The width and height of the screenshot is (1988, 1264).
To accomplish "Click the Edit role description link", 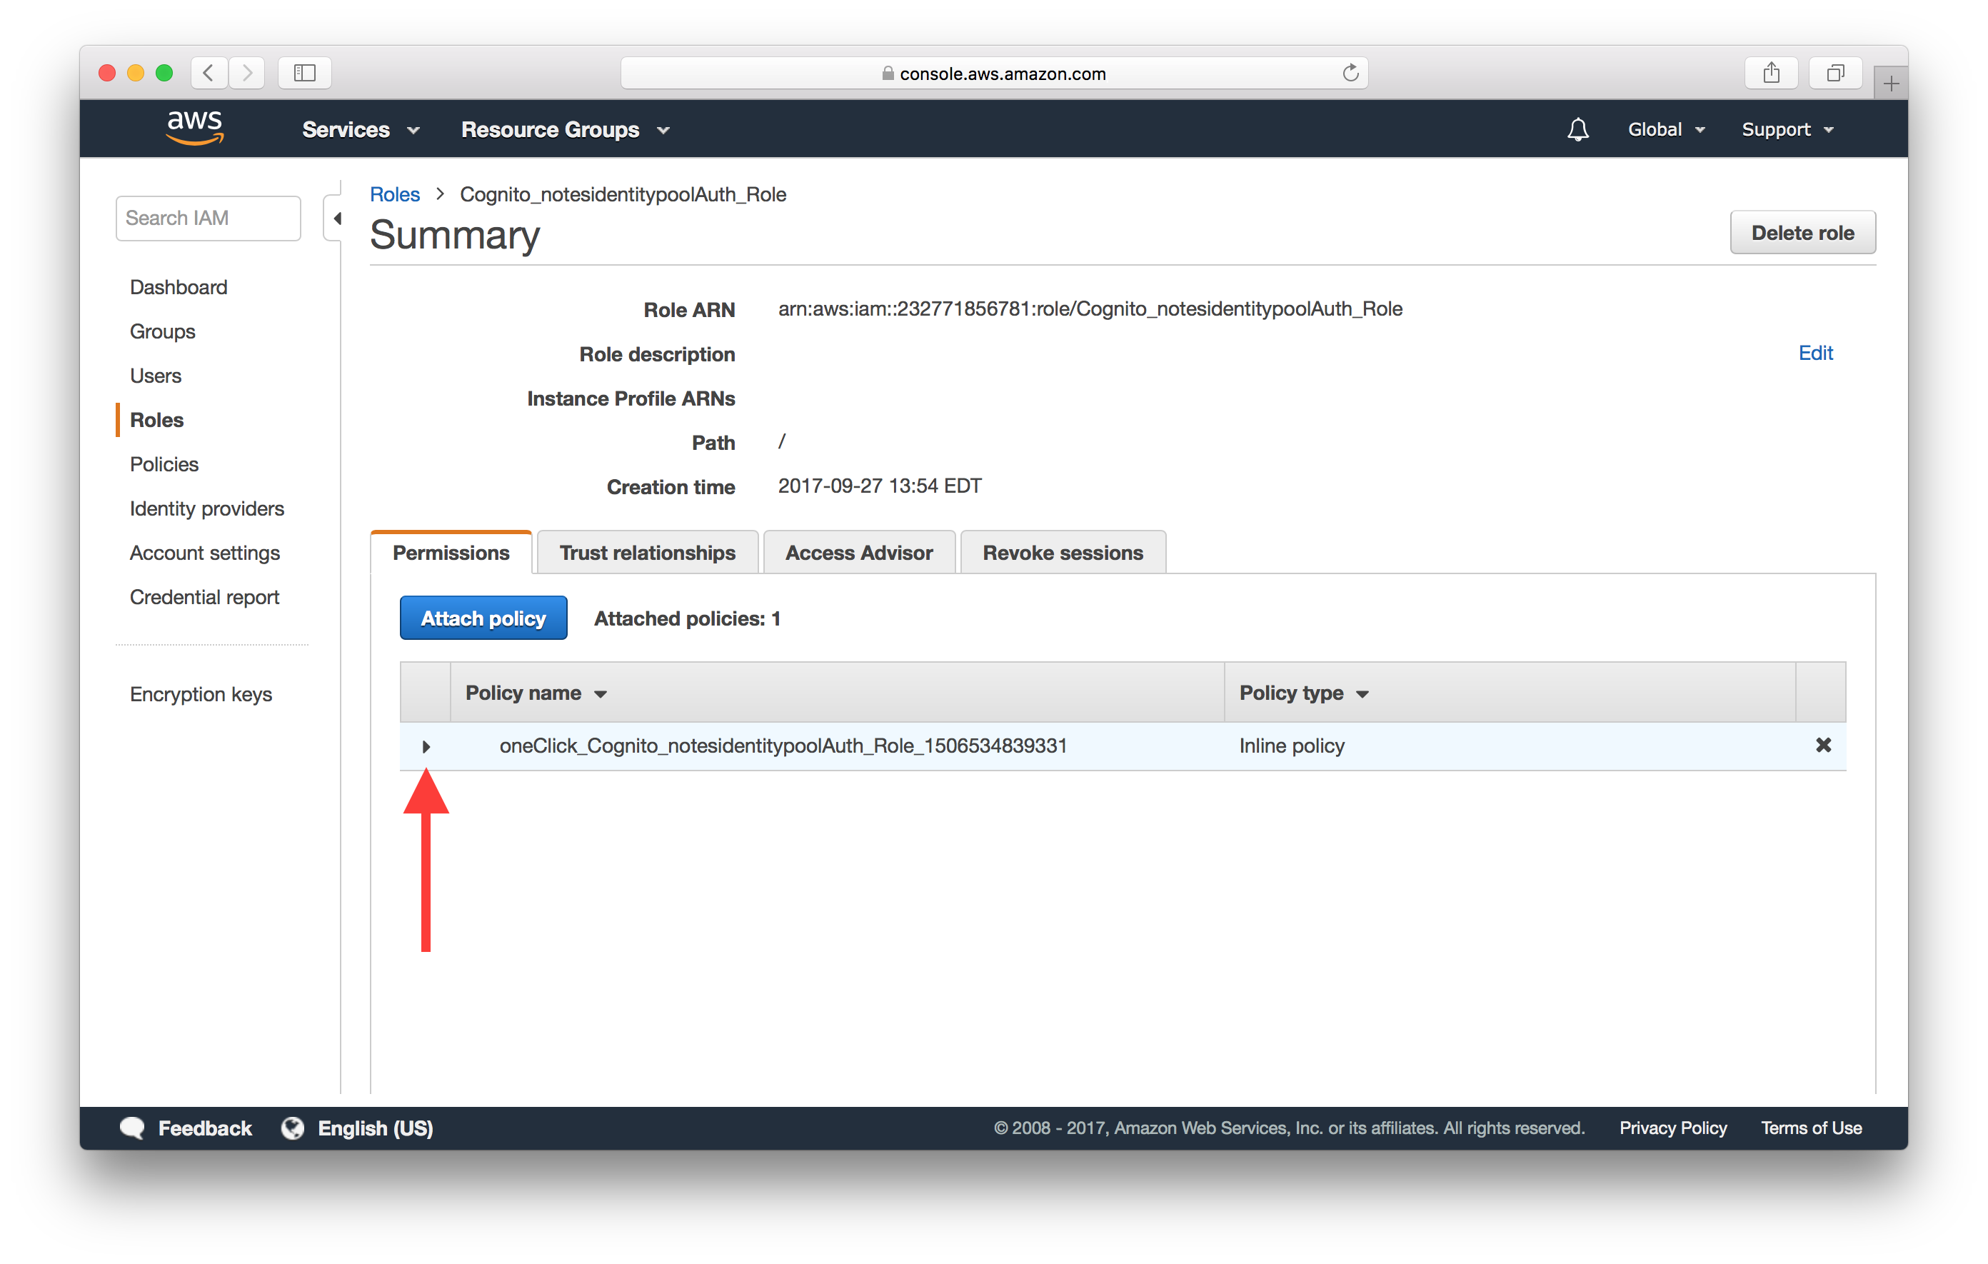I will click(x=1816, y=352).
